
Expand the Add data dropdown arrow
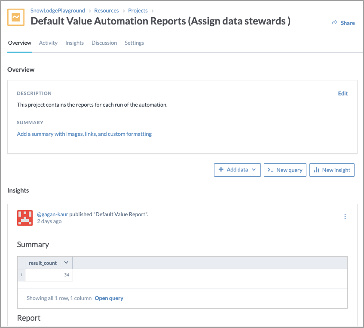[x=254, y=170]
